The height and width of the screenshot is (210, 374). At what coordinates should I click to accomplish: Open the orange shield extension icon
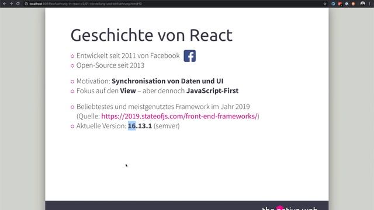click(354, 4)
